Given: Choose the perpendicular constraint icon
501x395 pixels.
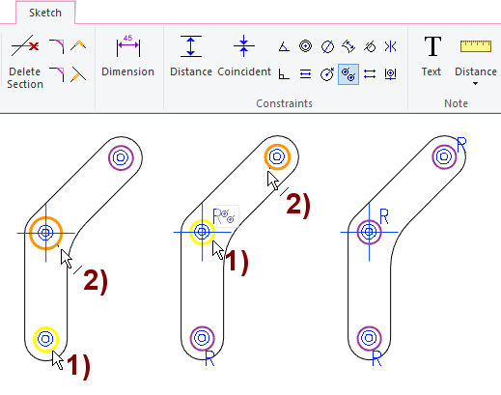Looking at the screenshot, I should coord(284,74).
